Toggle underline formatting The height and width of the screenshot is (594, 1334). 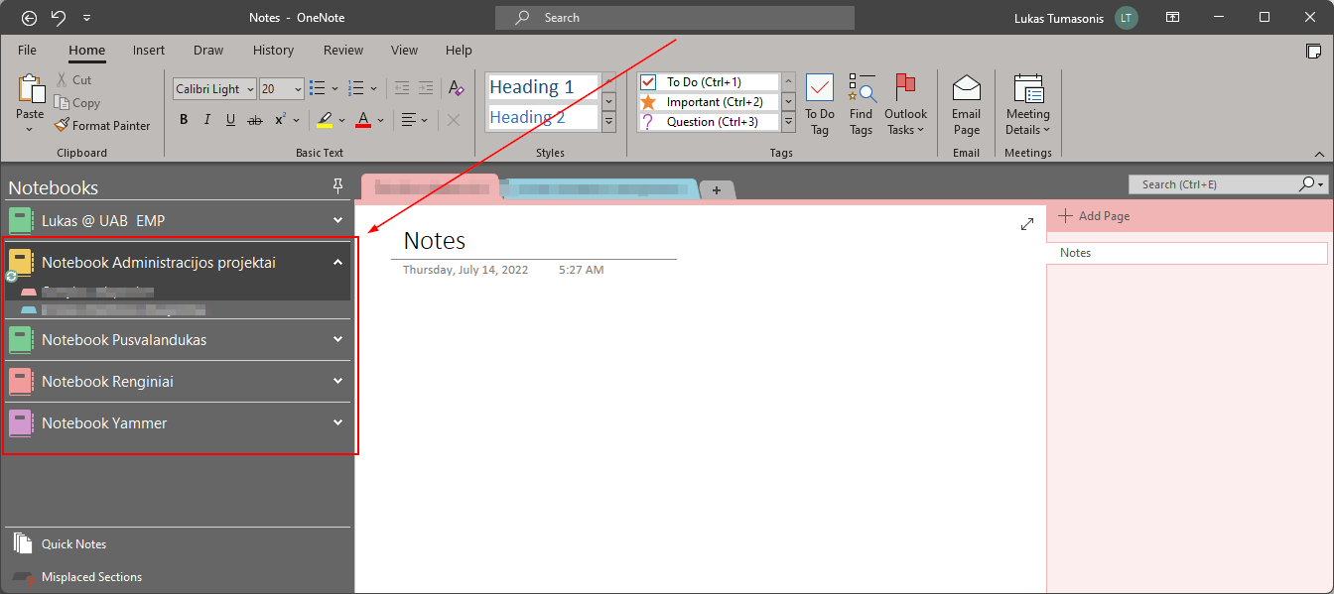click(x=230, y=120)
